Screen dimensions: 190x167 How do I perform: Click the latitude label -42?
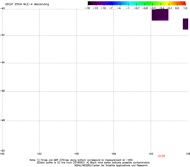click(x=2, y=35)
